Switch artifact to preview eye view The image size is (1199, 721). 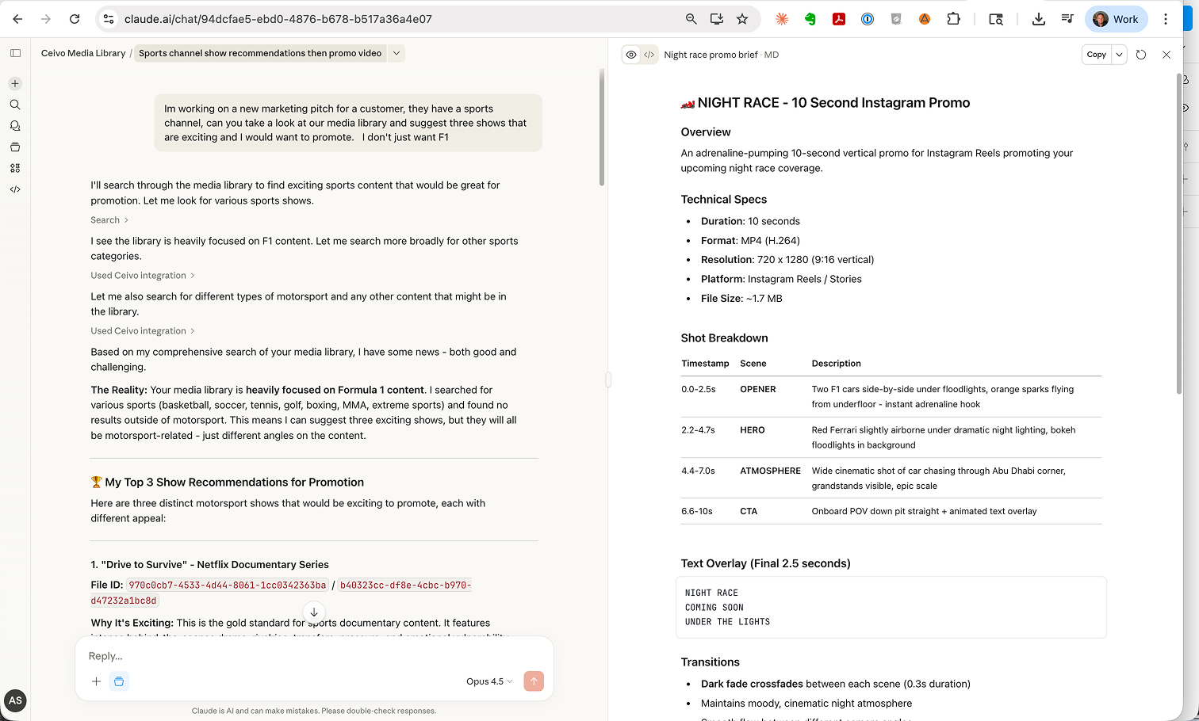point(631,55)
